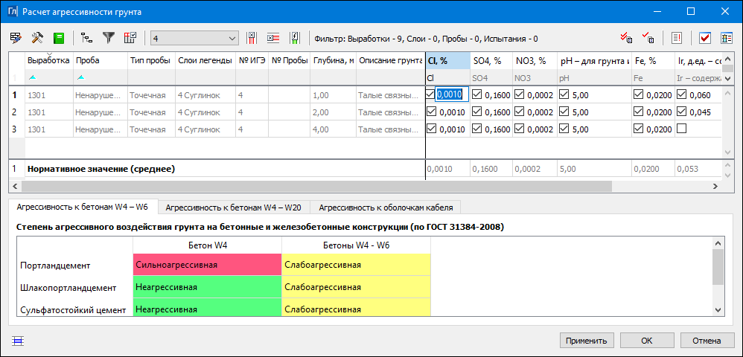This screenshot has width=743, height=357.
Task: Click the table edit pencil icon
Action: (x=16, y=39)
